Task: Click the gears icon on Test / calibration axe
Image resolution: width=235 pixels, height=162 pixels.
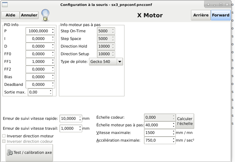Action: coord(10,152)
